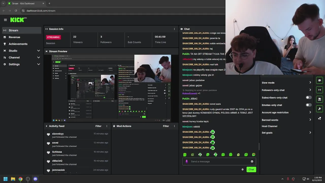
Task: Open Google Chrome from the taskbar
Action: coord(20,179)
